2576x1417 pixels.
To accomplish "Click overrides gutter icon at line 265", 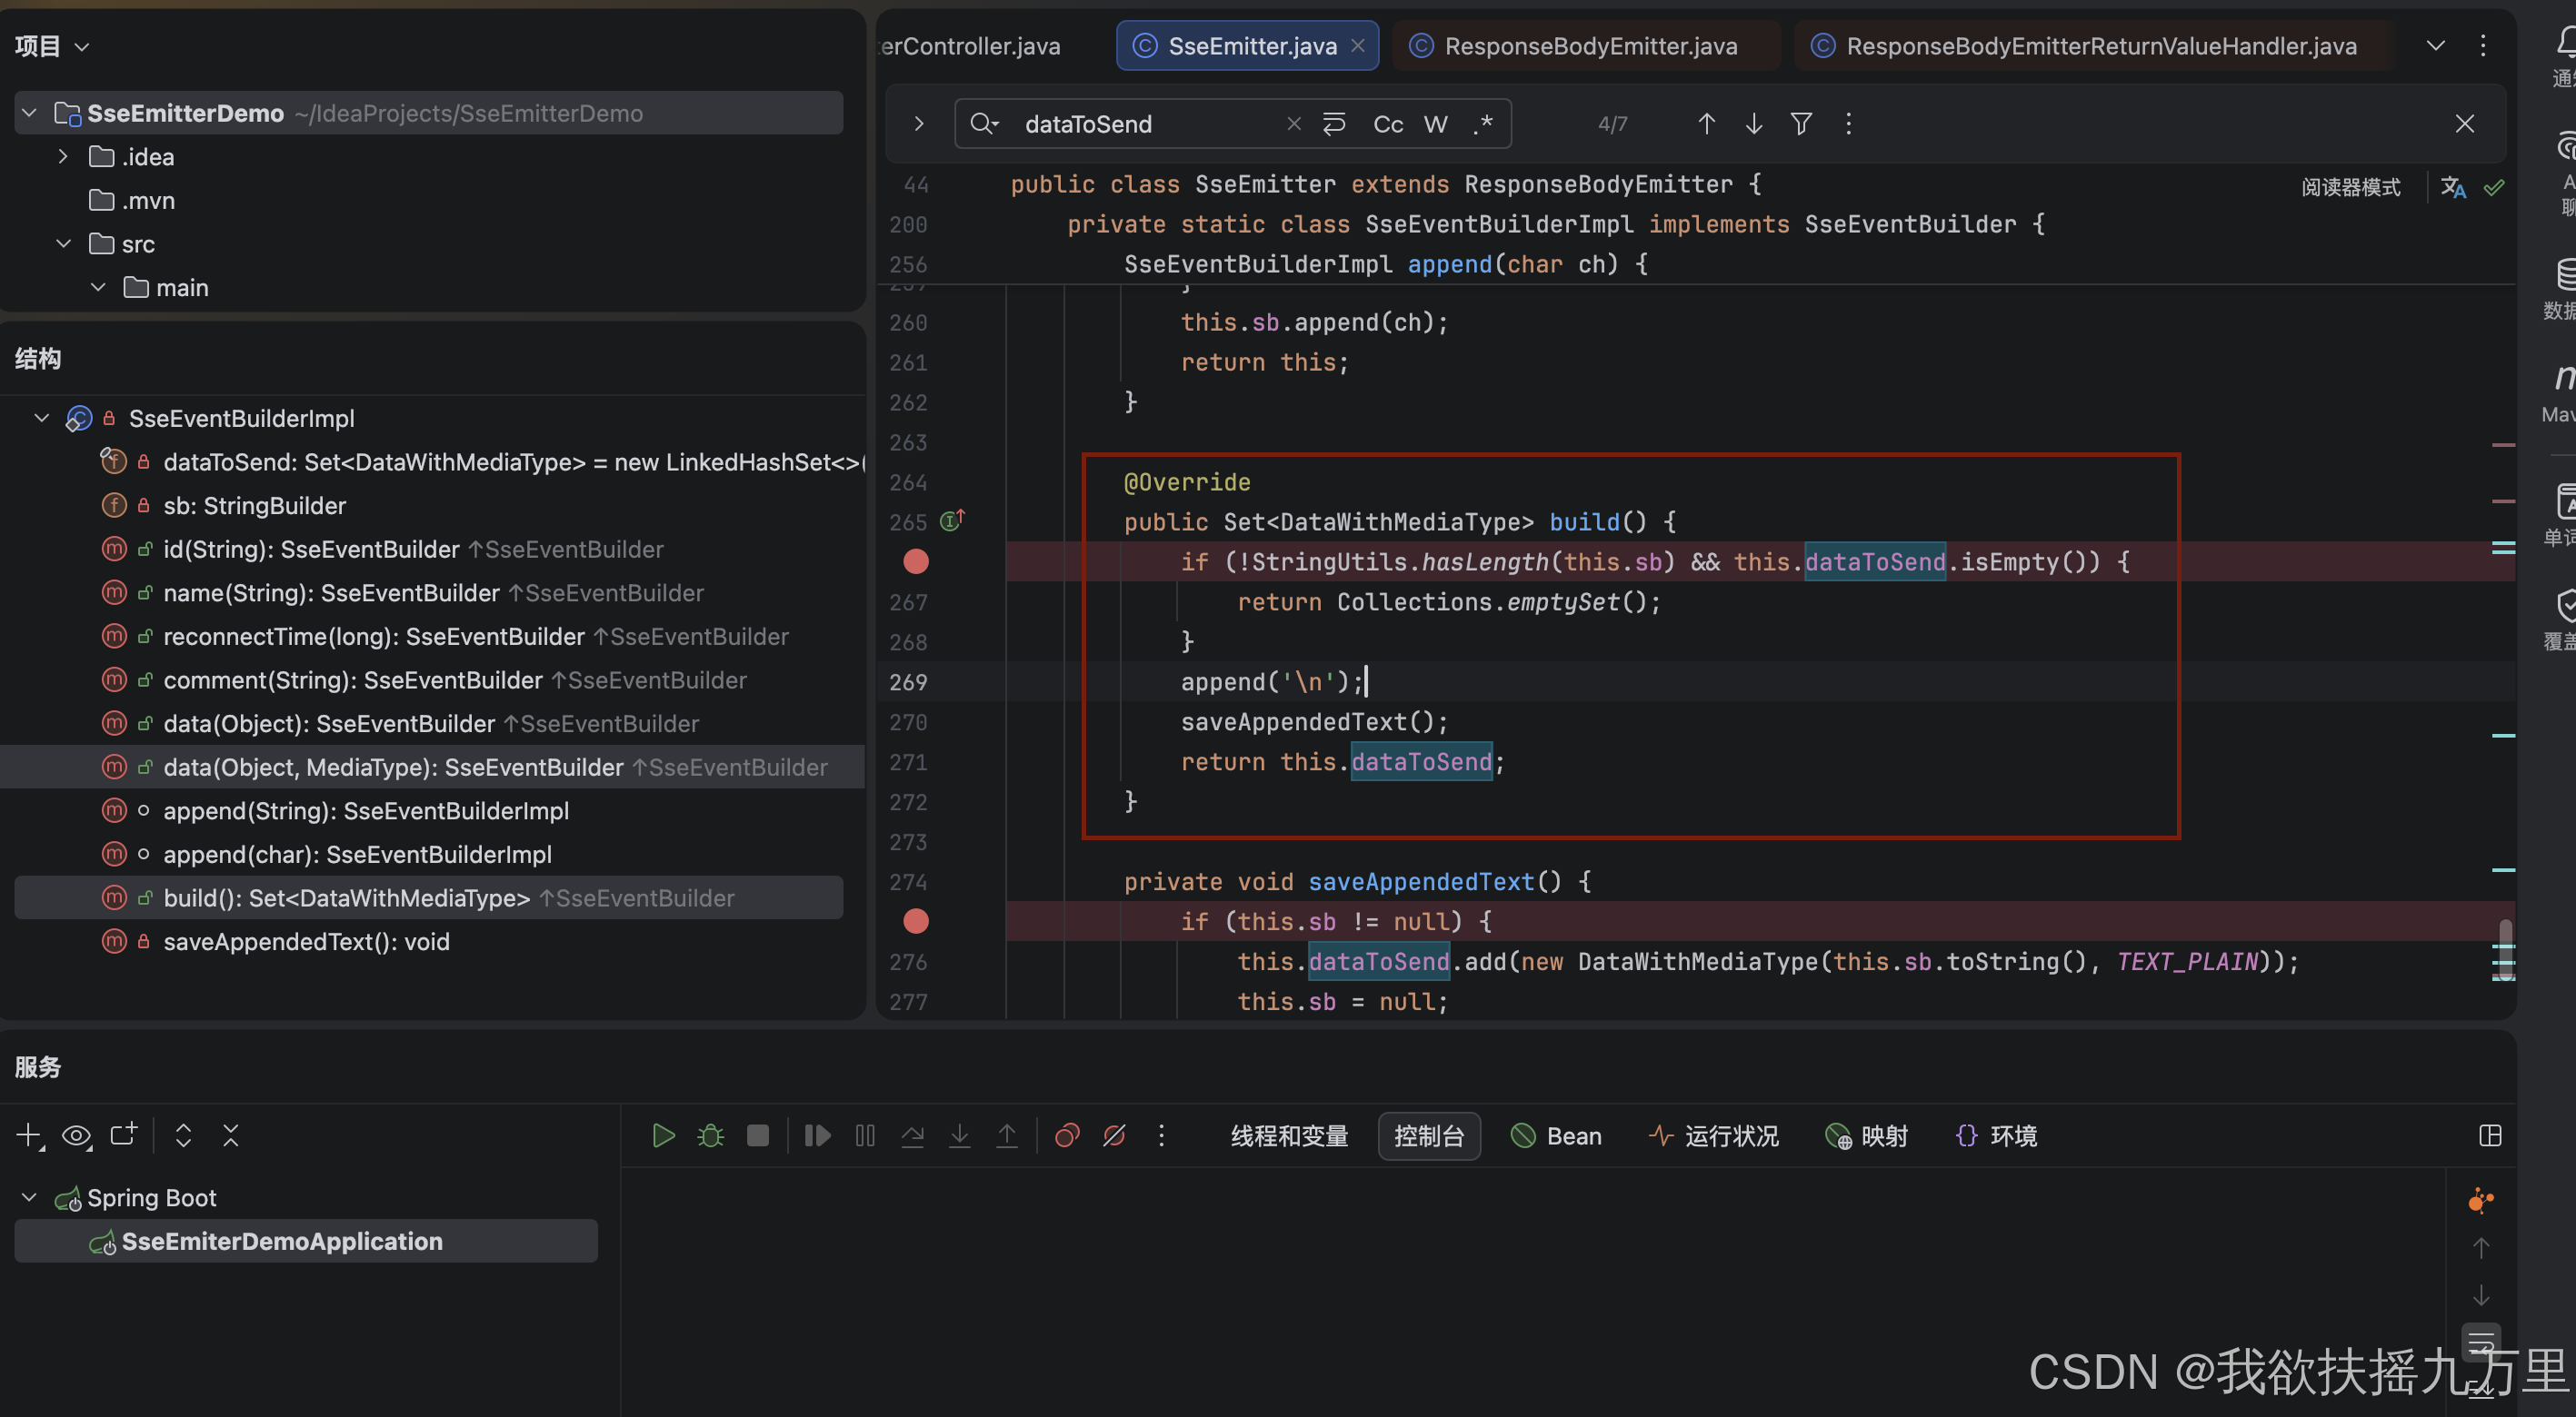I will coord(952,521).
